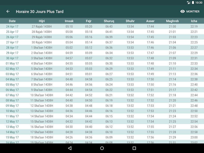Tap the Maghreb column header
This screenshot has height=153, width=204.
(172, 21)
